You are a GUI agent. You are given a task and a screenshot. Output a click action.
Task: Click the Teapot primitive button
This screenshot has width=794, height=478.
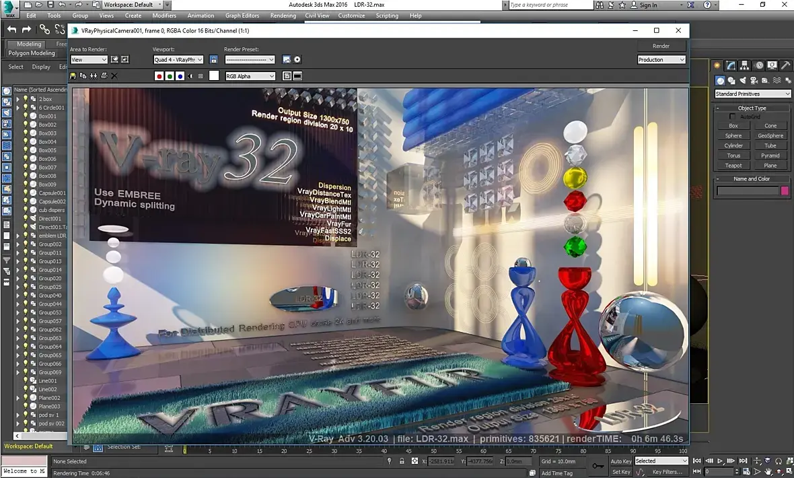(x=733, y=166)
